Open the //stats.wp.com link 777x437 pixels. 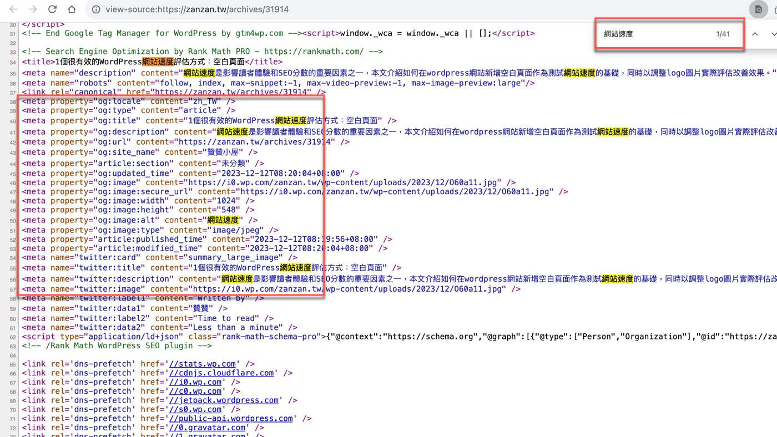[x=203, y=364]
